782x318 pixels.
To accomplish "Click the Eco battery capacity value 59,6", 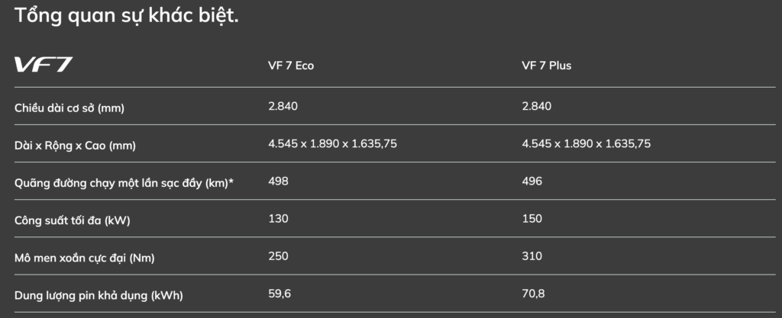I will coord(280,294).
